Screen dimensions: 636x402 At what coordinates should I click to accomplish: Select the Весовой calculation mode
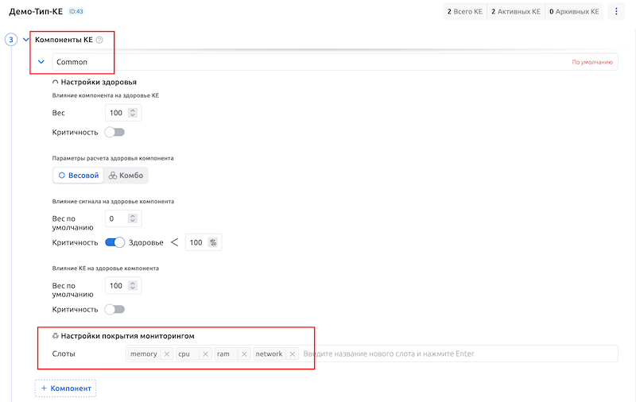click(x=78, y=176)
